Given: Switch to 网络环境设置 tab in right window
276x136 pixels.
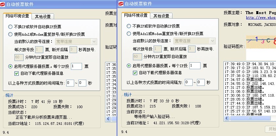Looking at the screenshot, I should tap(136, 15).
